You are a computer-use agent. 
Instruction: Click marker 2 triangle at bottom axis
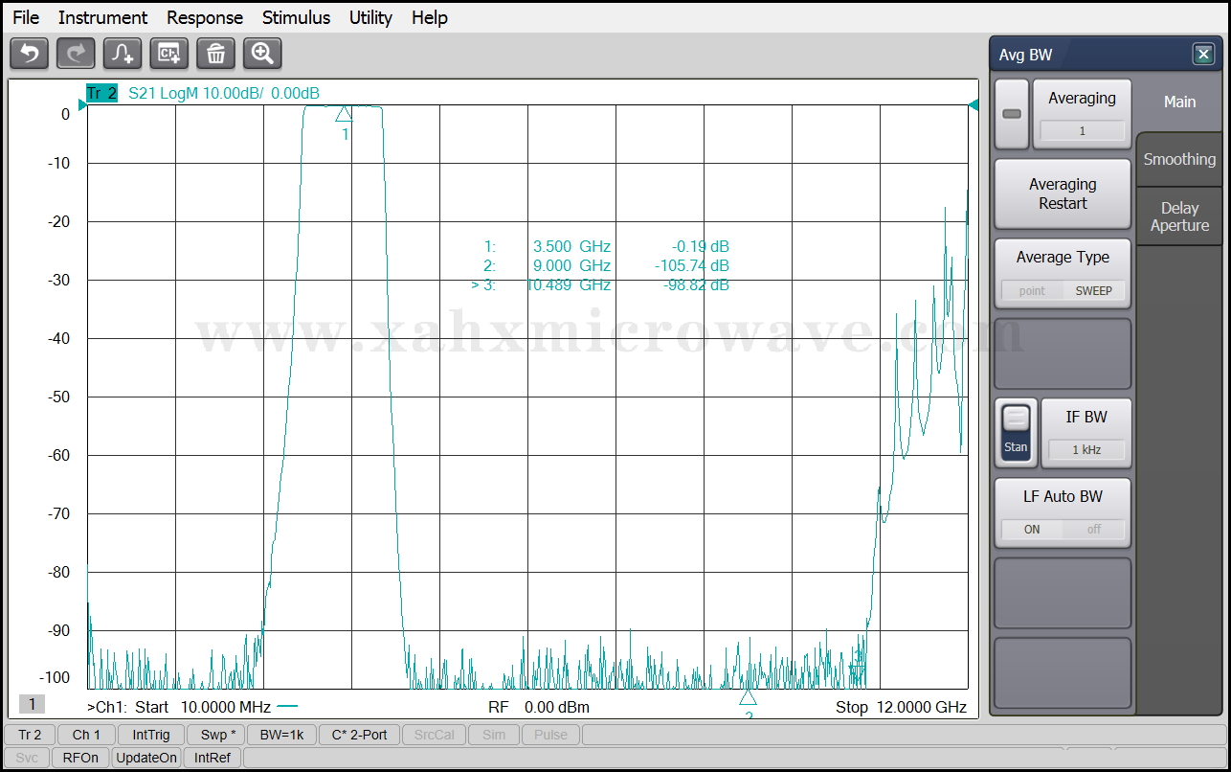pos(748,696)
